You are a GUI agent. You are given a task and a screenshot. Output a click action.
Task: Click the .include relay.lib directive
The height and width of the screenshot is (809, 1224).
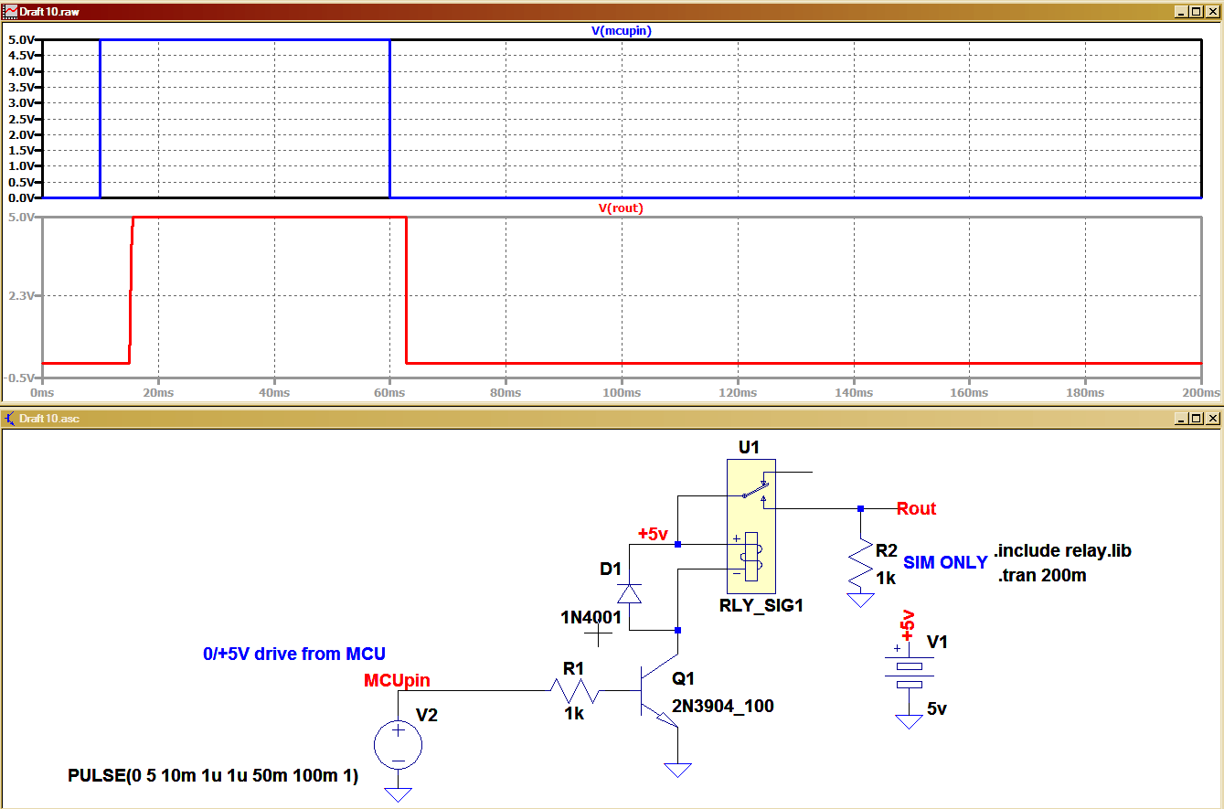[x=1062, y=551]
